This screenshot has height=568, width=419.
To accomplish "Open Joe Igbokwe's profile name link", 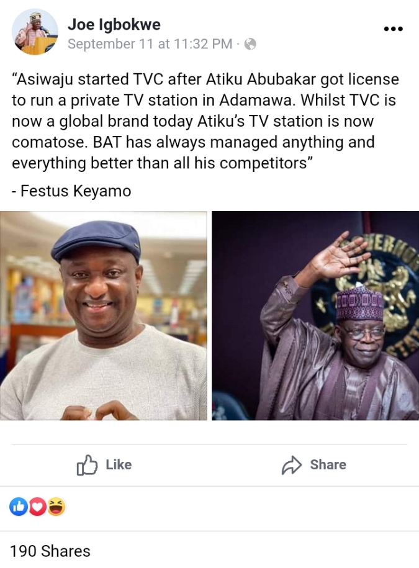I will (x=114, y=25).
